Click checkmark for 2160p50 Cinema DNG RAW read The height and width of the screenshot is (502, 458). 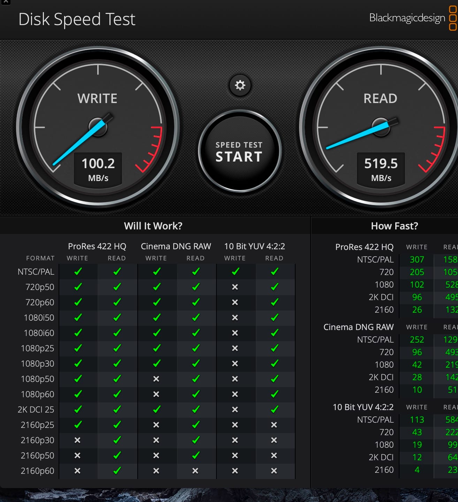click(196, 455)
